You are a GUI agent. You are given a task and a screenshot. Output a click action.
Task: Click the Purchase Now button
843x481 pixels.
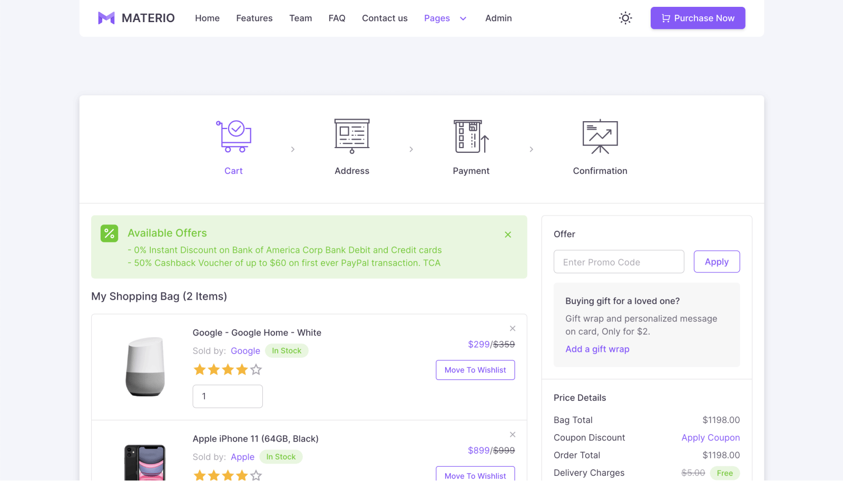(698, 18)
